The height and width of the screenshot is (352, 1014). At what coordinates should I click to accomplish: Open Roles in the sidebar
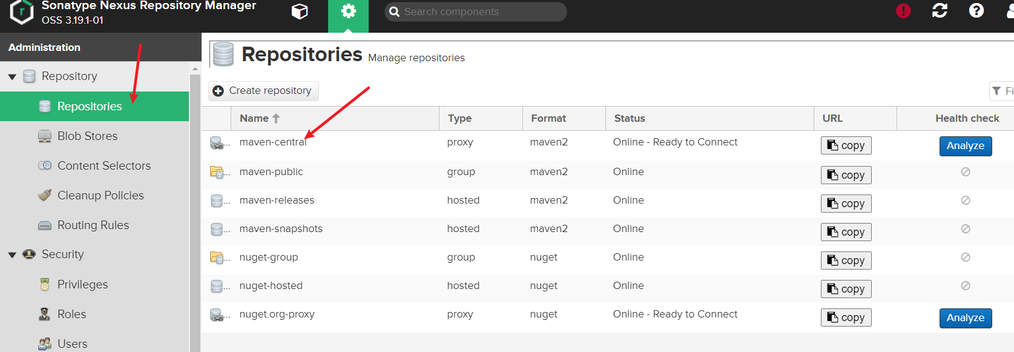coord(94,314)
